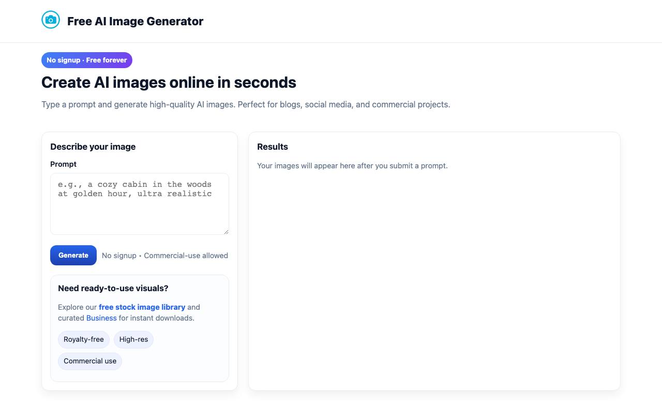Select the Royalty-free tag
The height and width of the screenshot is (413, 662).
pos(84,340)
